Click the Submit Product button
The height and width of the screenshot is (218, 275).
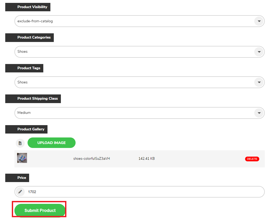tap(40, 210)
